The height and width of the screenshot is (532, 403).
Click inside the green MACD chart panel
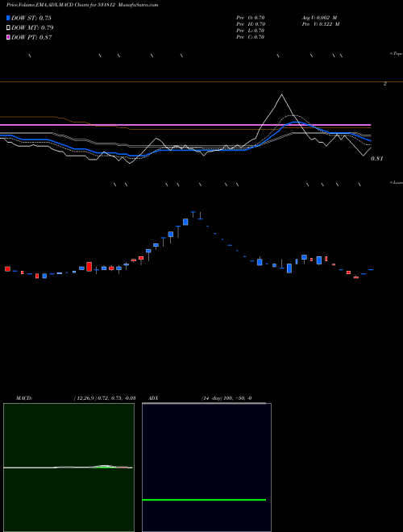(69, 468)
